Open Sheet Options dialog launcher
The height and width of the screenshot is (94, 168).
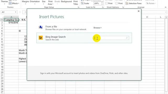[123, 7]
